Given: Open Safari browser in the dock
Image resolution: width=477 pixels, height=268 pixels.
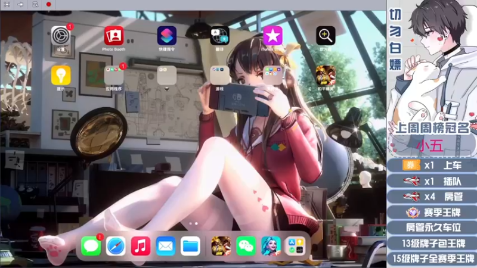Looking at the screenshot, I should coord(116,246).
